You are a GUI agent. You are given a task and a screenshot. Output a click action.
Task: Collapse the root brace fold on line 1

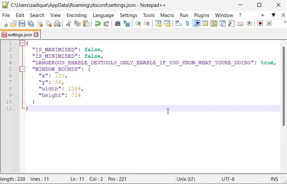click(x=22, y=43)
